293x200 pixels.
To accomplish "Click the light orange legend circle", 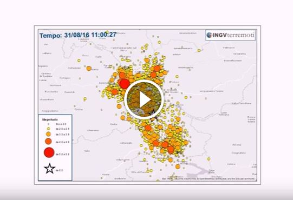I will (x=48, y=134).
